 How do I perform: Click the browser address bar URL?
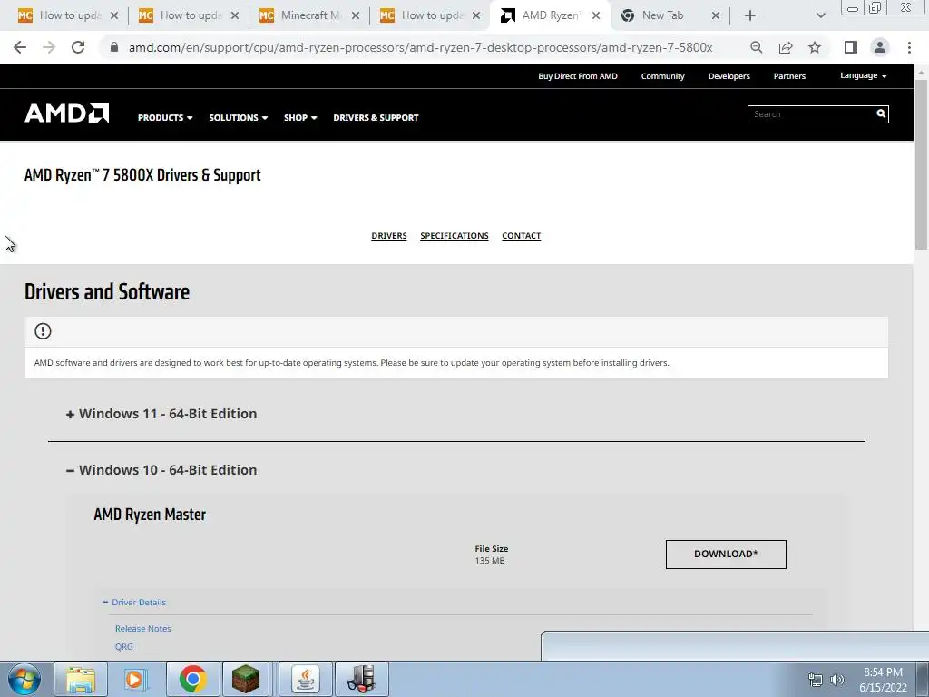[421, 47]
